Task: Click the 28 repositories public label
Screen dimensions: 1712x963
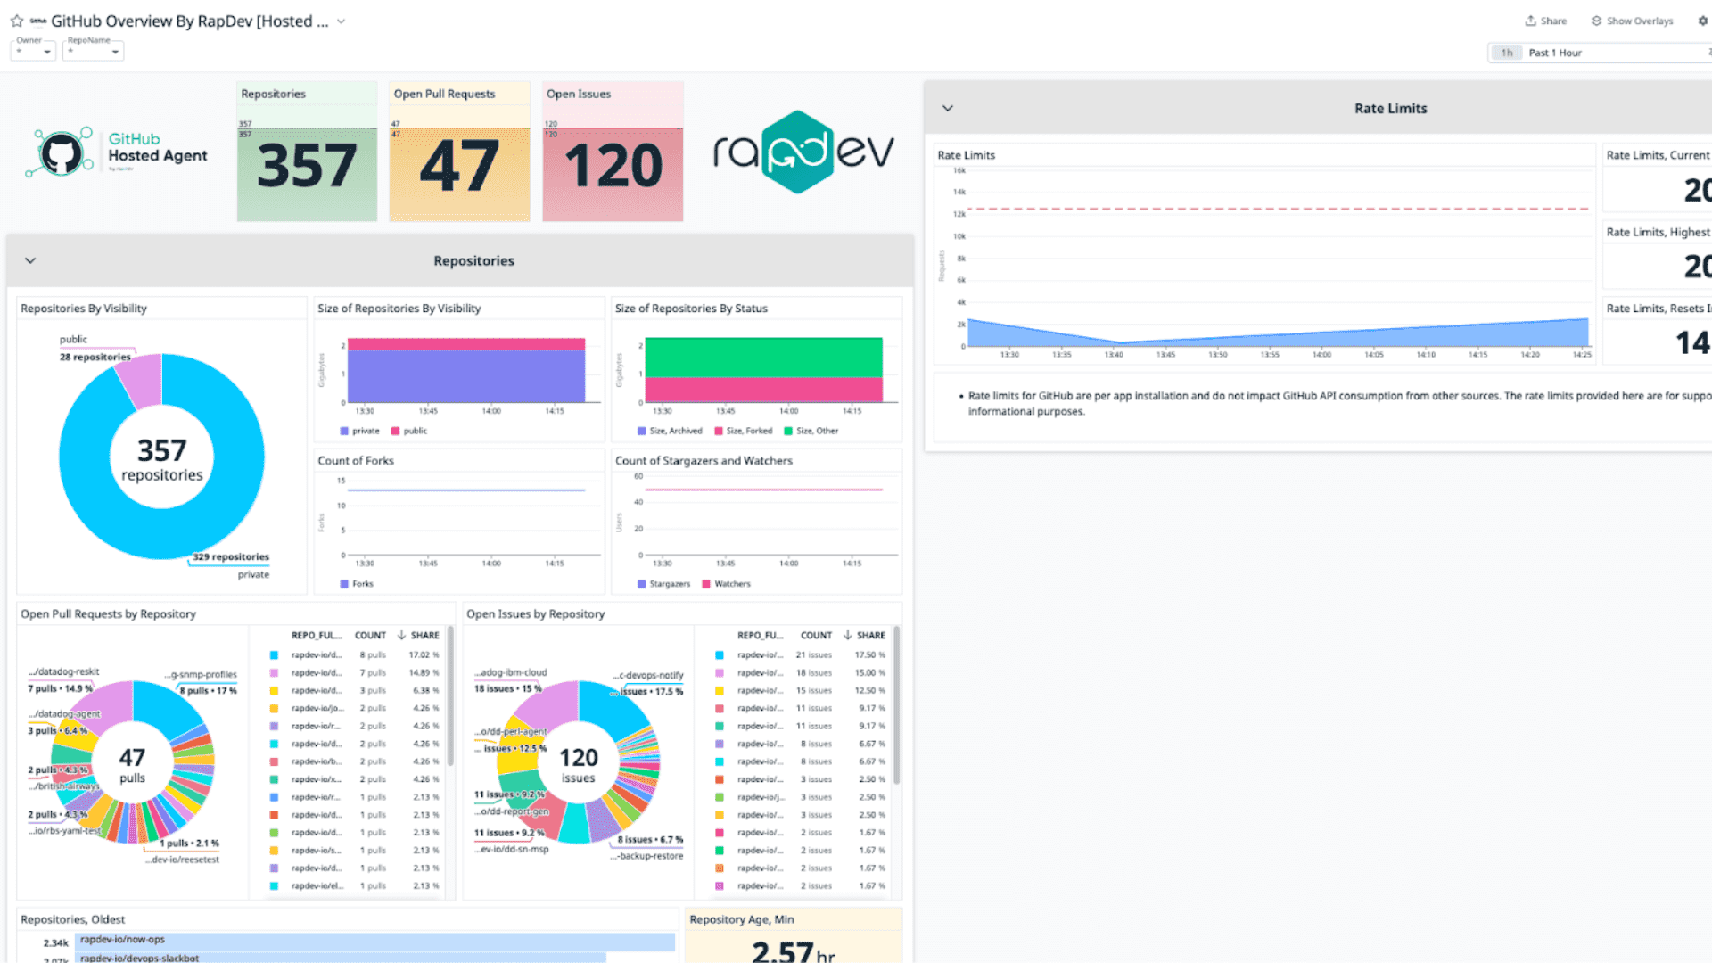Action: 95,358
